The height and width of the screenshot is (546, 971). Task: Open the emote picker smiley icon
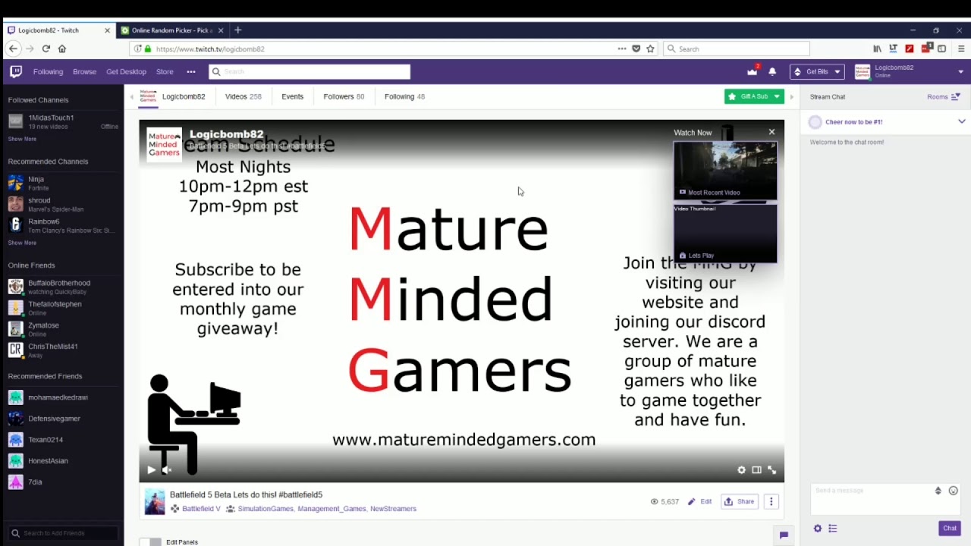pos(954,491)
